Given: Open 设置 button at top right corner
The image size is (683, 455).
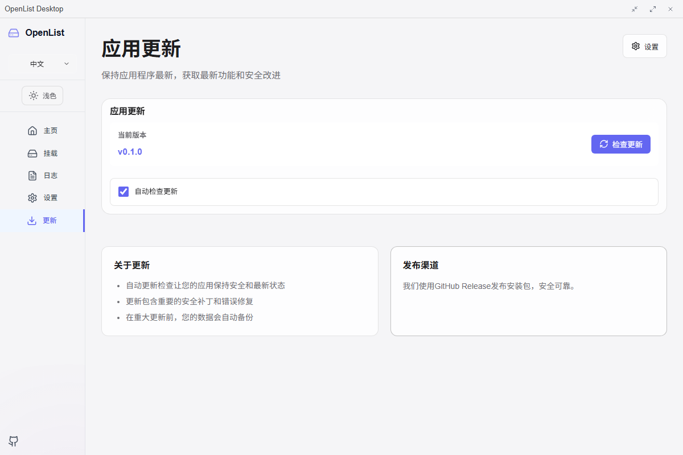Looking at the screenshot, I should 644,46.
